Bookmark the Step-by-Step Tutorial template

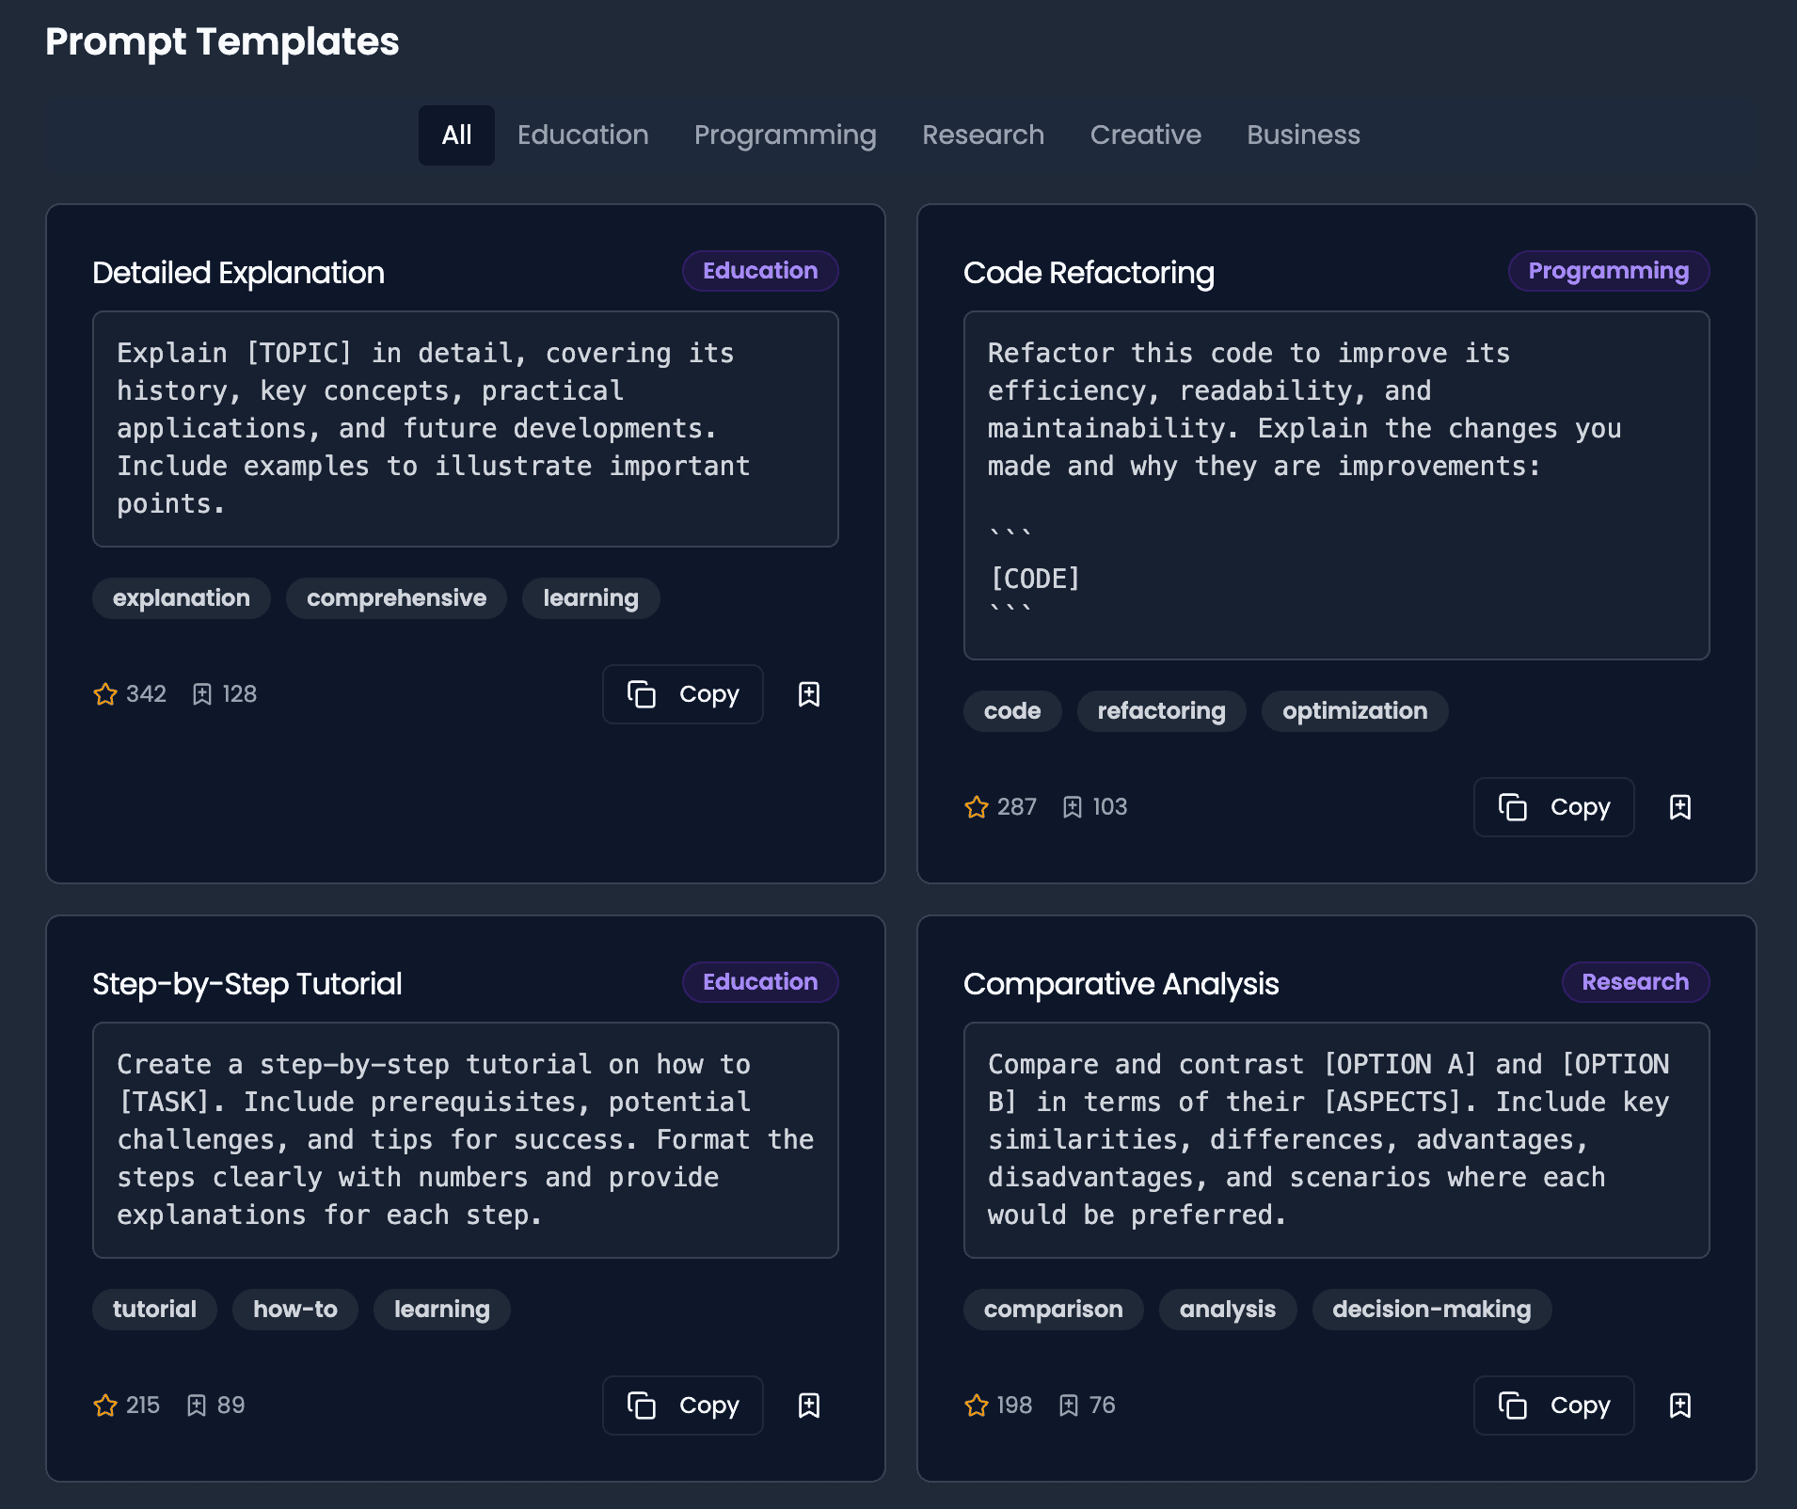809,1406
